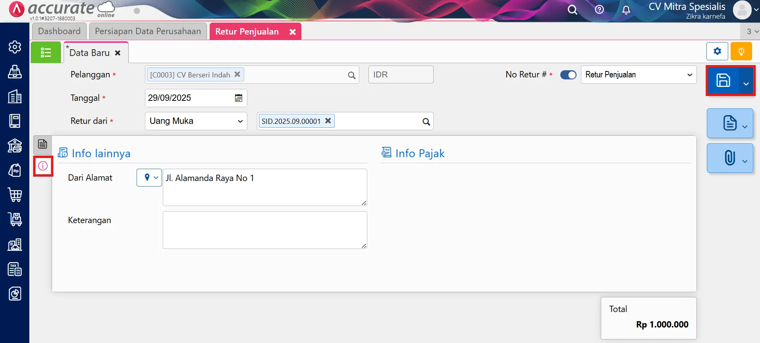
Task: Open the notifications bell
Action: click(x=626, y=10)
